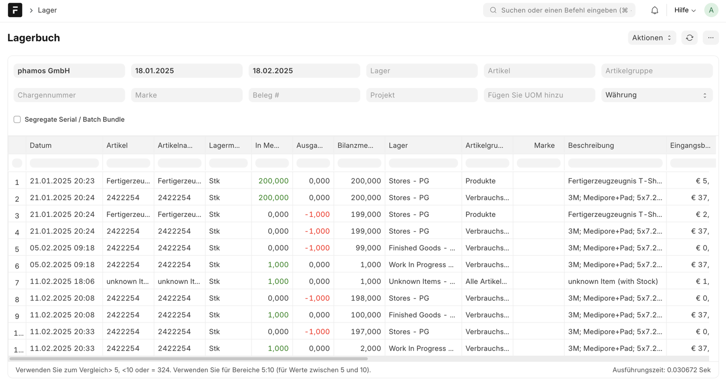Grab the horizontal table scrollbar
The height and width of the screenshot is (384, 726).
(x=188, y=359)
